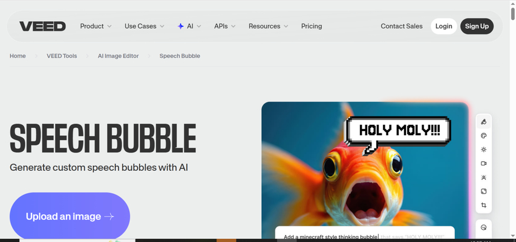Viewport: 516px width, 242px height.
Task: Expand the APIs menu chevron
Action: pos(233,27)
